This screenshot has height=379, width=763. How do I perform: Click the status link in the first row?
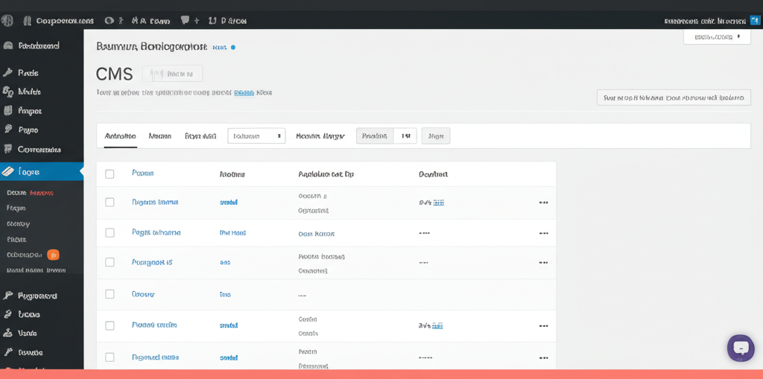229,203
